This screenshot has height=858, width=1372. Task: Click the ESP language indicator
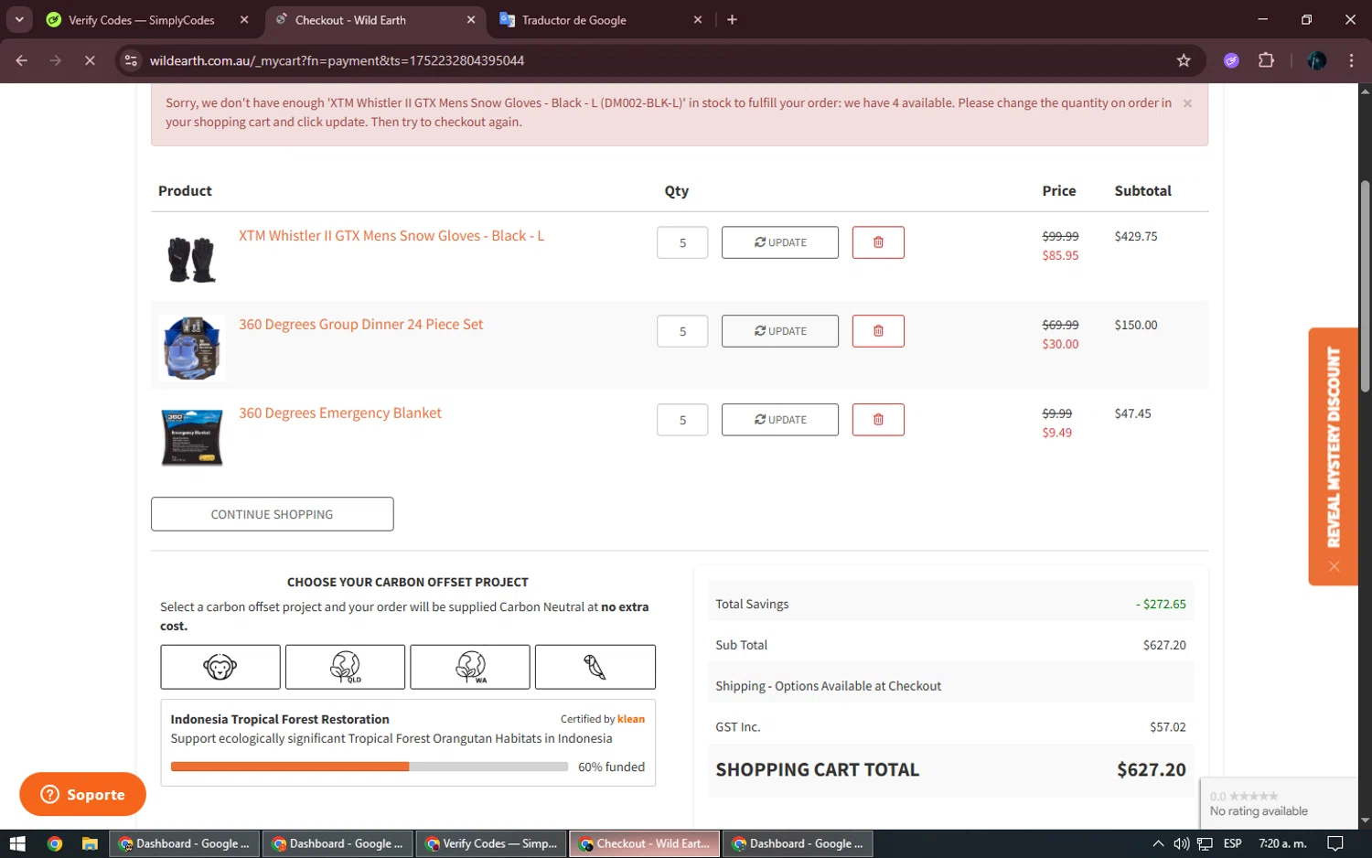[x=1232, y=843]
